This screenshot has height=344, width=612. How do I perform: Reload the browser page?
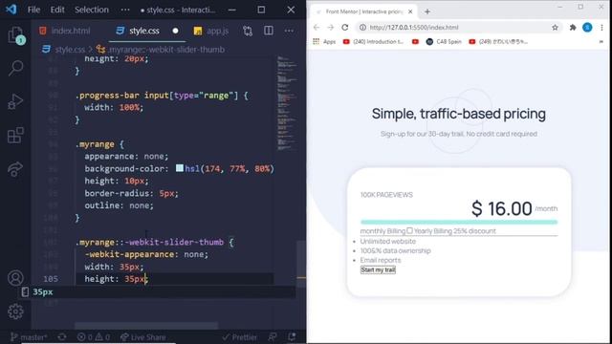344,28
